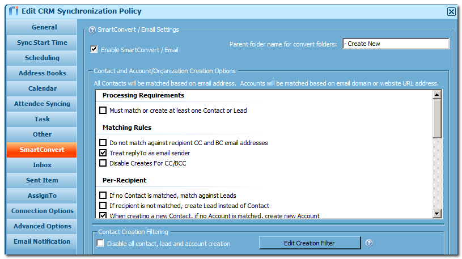The height and width of the screenshot is (259, 462).
Task: Open SmartConvert help question-mark icon
Action: pyautogui.click(x=92, y=30)
